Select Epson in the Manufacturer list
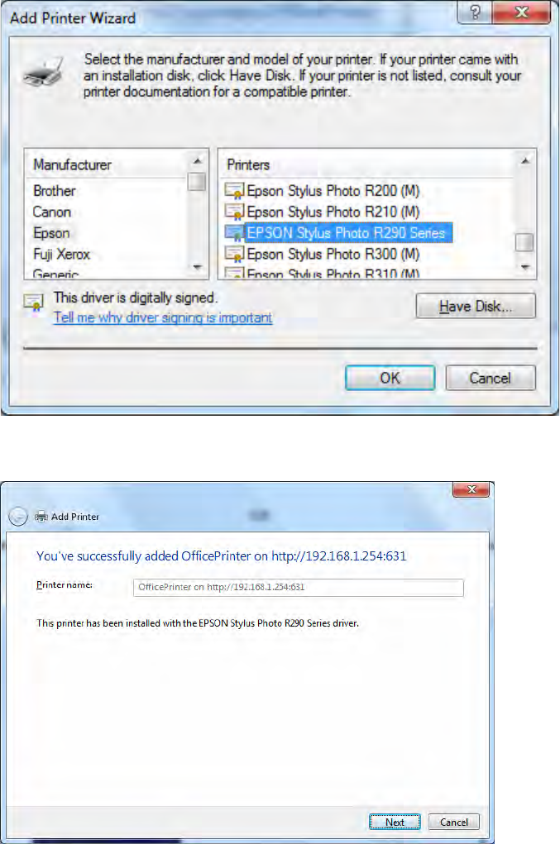The image size is (560, 844). tap(51, 233)
